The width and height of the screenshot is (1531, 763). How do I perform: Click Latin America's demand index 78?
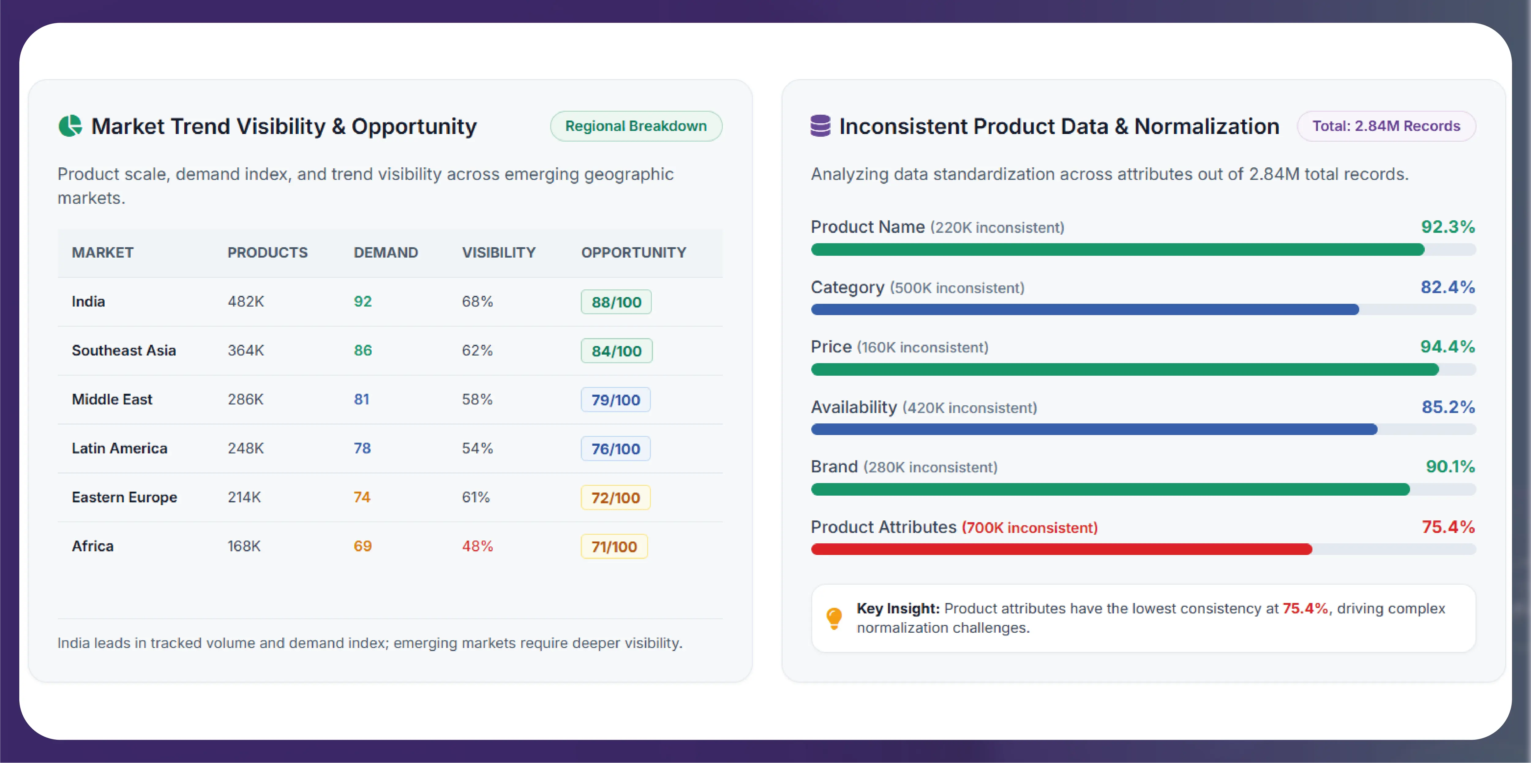point(362,448)
